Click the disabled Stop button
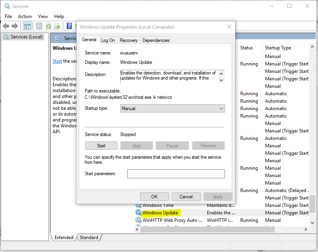Viewport: 318px width, 252px height. (137, 146)
